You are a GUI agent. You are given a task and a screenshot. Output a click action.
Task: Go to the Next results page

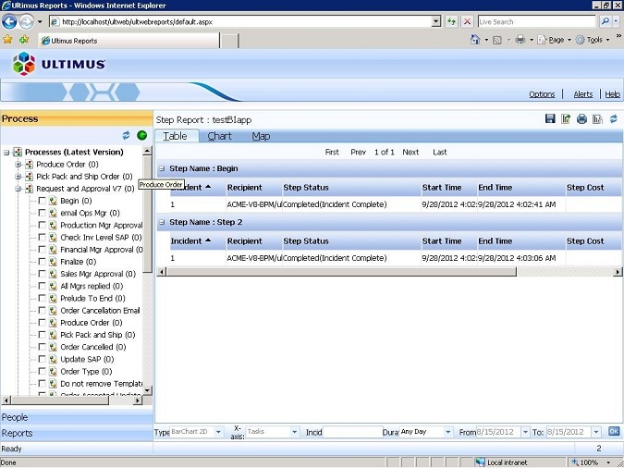pos(410,153)
